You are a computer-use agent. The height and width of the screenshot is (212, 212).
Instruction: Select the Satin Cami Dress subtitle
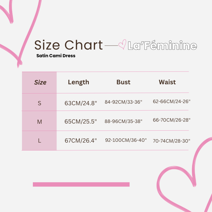pyautogui.click(x=56, y=56)
